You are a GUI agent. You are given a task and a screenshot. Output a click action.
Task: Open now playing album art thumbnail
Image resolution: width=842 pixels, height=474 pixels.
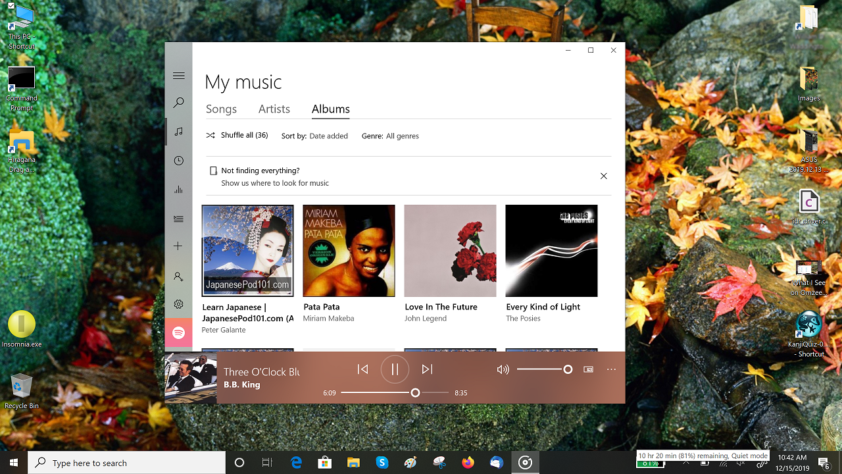click(191, 378)
